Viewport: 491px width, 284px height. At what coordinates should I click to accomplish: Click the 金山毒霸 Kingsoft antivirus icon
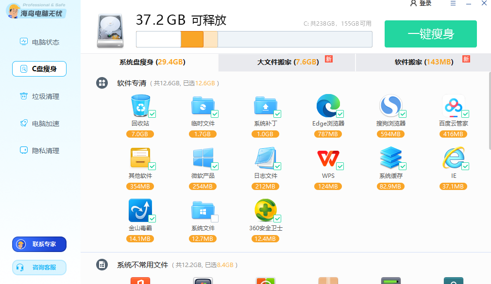(140, 211)
